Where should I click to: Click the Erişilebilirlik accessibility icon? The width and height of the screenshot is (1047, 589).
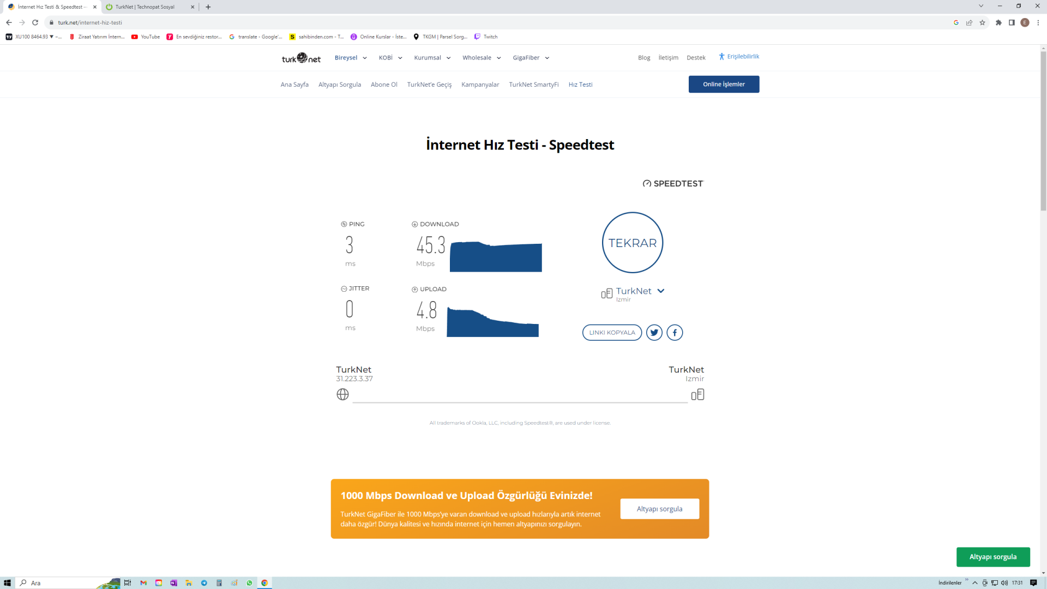tap(721, 57)
